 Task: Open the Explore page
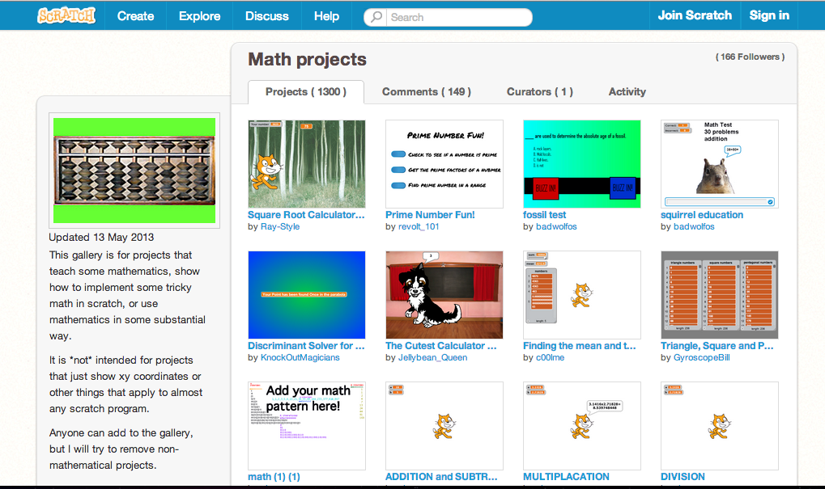[199, 15]
